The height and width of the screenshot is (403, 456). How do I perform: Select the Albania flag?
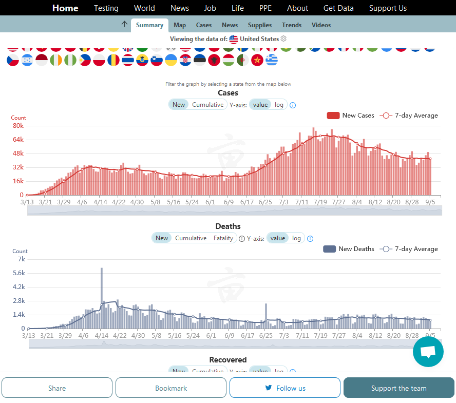coord(214,60)
